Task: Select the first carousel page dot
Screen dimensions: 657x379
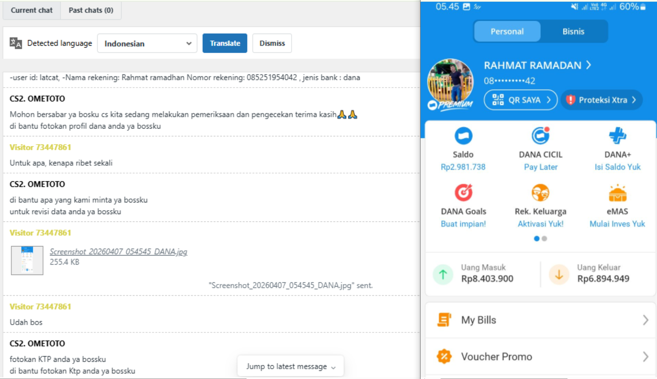Action: [x=537, y=238]
